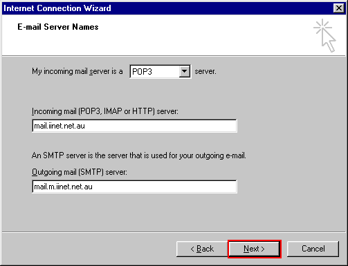Click the Incoming mail server field containing mail.iinet.net.au
The width and height of the screenshot is (348, 266).
(x=134, y=126)
